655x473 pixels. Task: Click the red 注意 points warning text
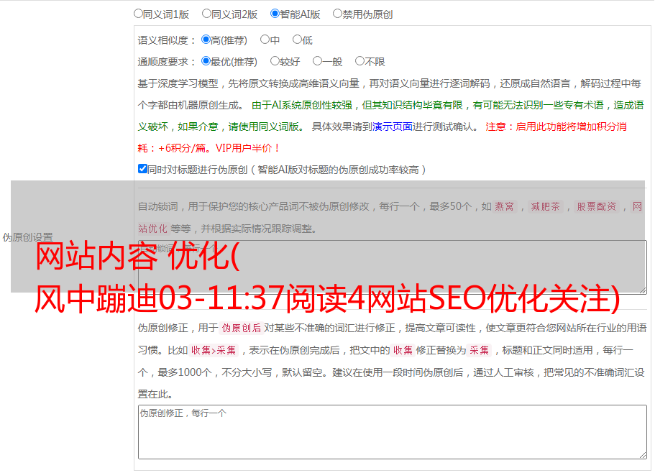[383, 137]
